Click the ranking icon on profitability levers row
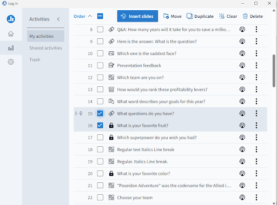The height and width of the screenshot is (205, 277). tap(111, 90)
